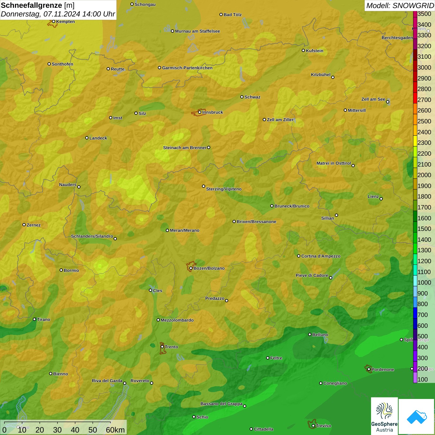Click the "Mezzolombardo" label
435x435 pixels.
tap(177, 320)
